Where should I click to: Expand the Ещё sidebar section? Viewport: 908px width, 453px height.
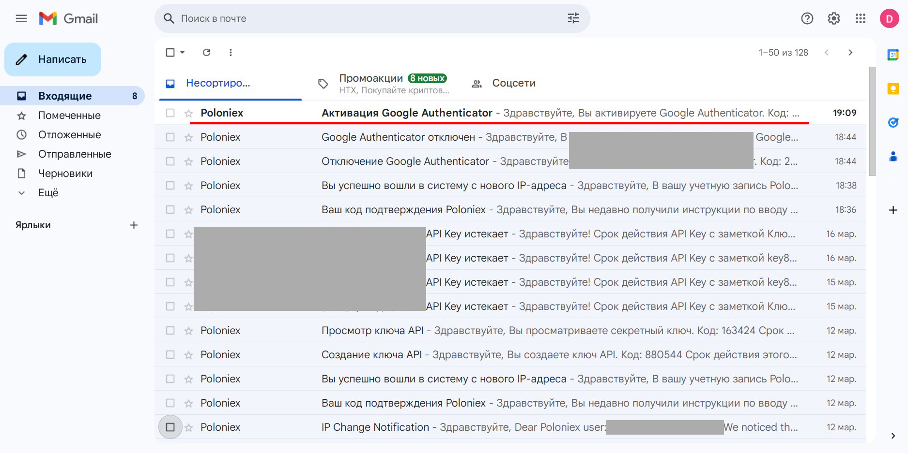click(48, 192)
